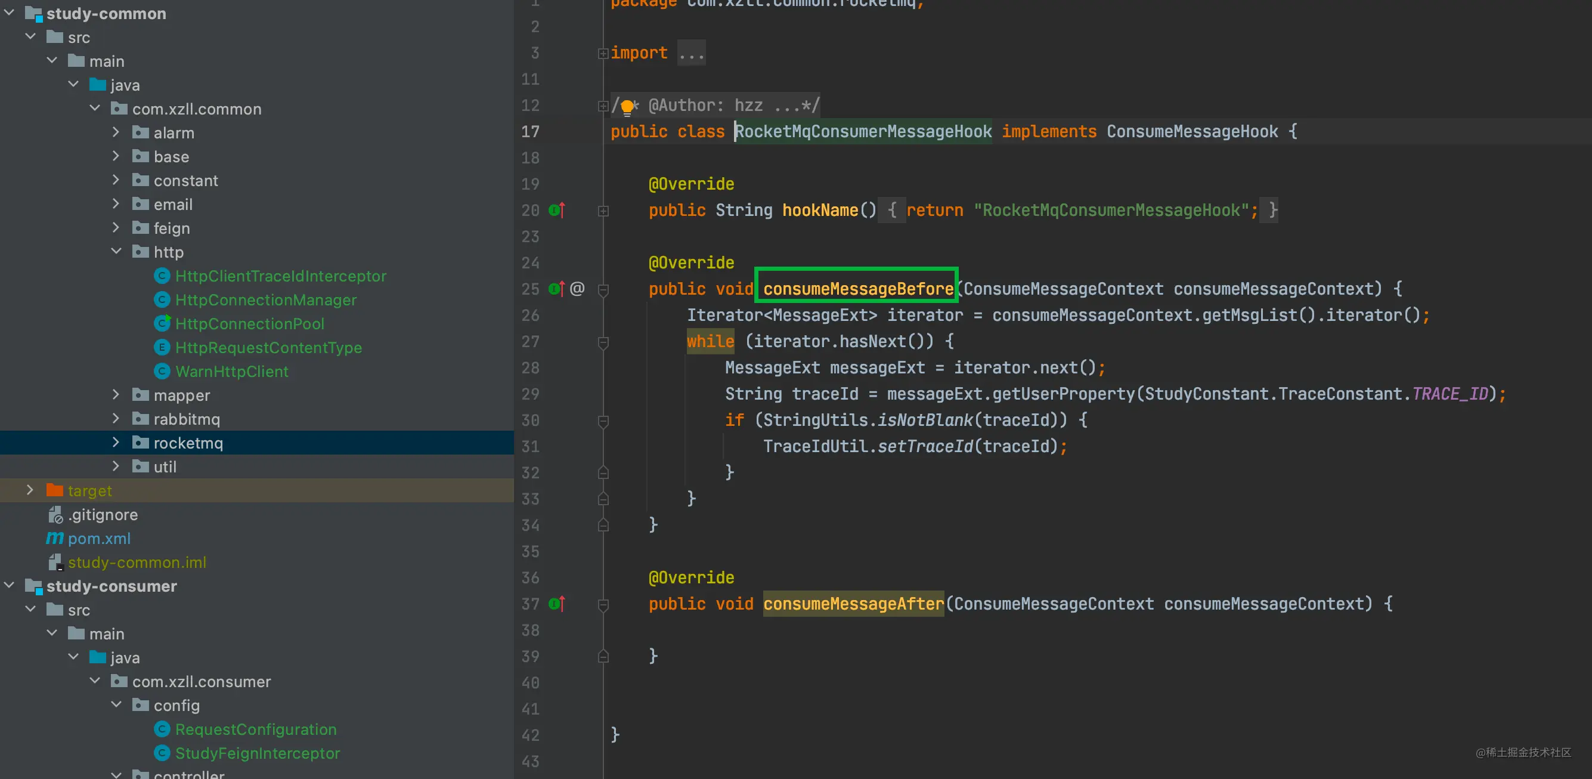Click the blue java source folder under study-common
Screen dimensions: 1592x779
click(98, 85)
